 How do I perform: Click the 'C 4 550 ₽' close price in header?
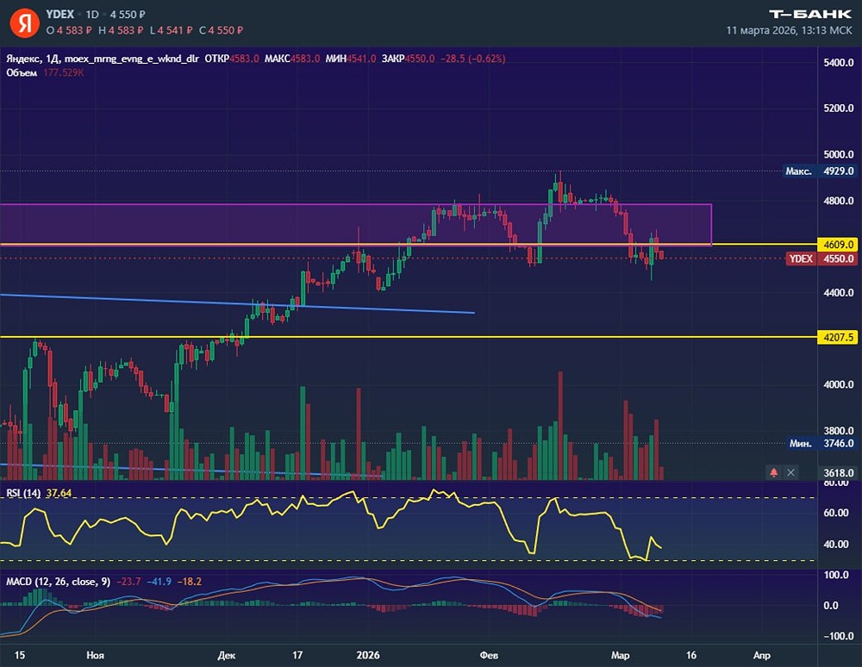click(221, 30)
